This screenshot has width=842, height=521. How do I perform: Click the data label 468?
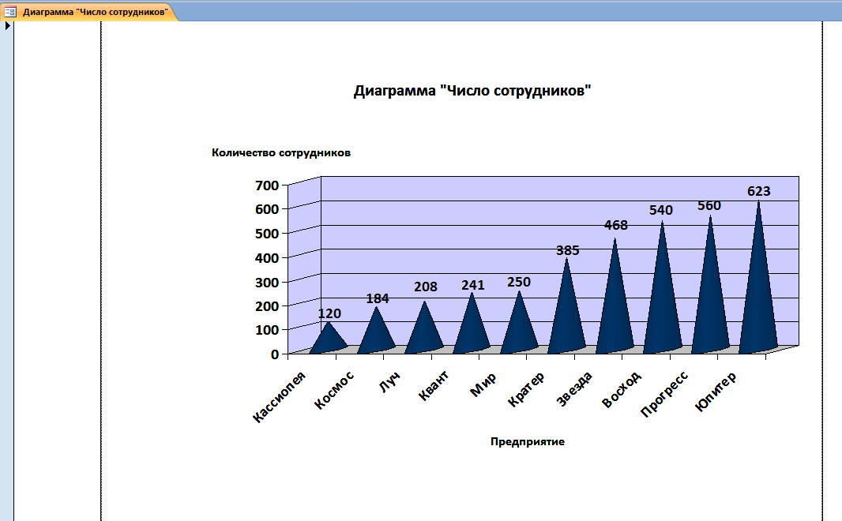(x=615, y=225)
